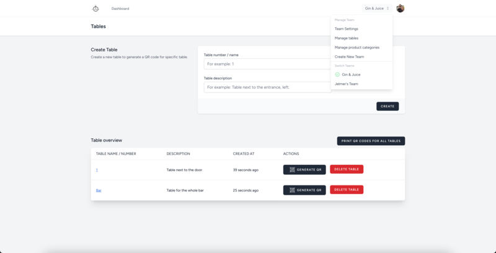The width and height of the screenshot is (496, 253).
Task: Open Team Settings from menu
Action: point(346,29)
